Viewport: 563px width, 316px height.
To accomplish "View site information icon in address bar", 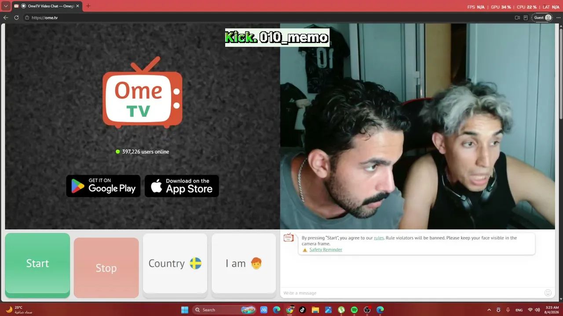I will [x=27, y=18].
